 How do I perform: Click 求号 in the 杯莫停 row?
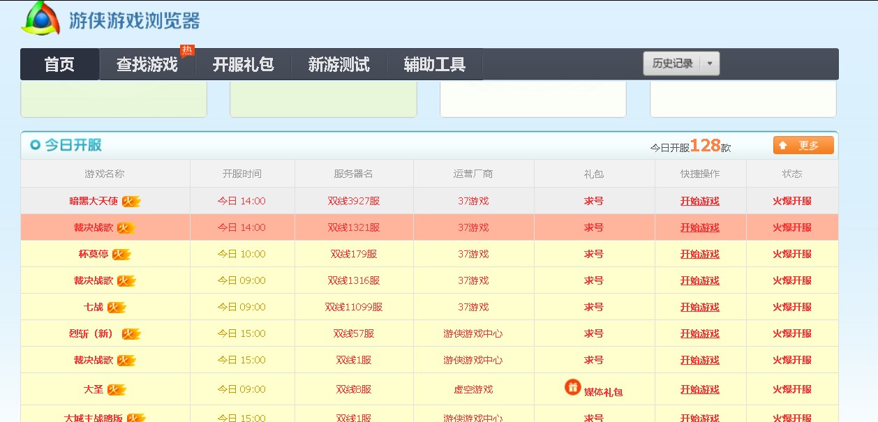(593, 254)
